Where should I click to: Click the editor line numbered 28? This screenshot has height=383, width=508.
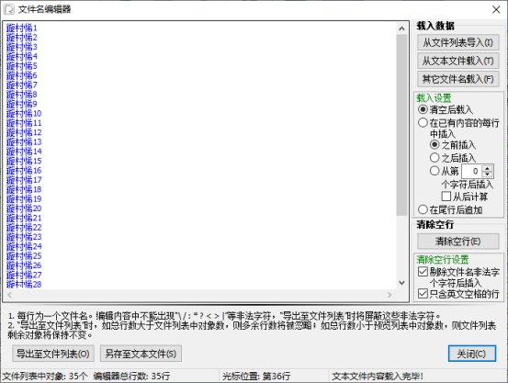click(x=24, y=285)
